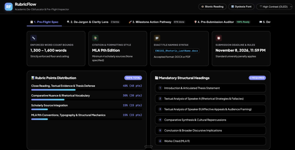Click the Comparative Nuance 30% progress bar
The height and width of the screenshot is (150, 295).
[x=86, y=100]
